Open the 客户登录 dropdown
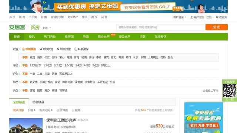Viewport: 237px width, 133px height. (180, 17)
